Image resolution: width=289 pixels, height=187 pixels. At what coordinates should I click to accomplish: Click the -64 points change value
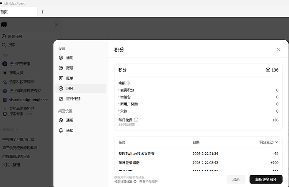point(276,154)
